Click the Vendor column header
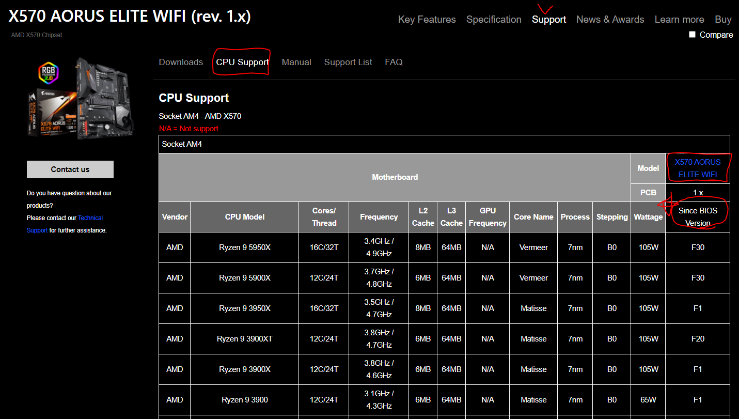This screenshot has height=419, width=739. (x=175, y=217)
